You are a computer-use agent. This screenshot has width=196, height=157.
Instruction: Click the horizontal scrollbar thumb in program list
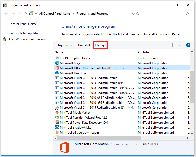99,138
